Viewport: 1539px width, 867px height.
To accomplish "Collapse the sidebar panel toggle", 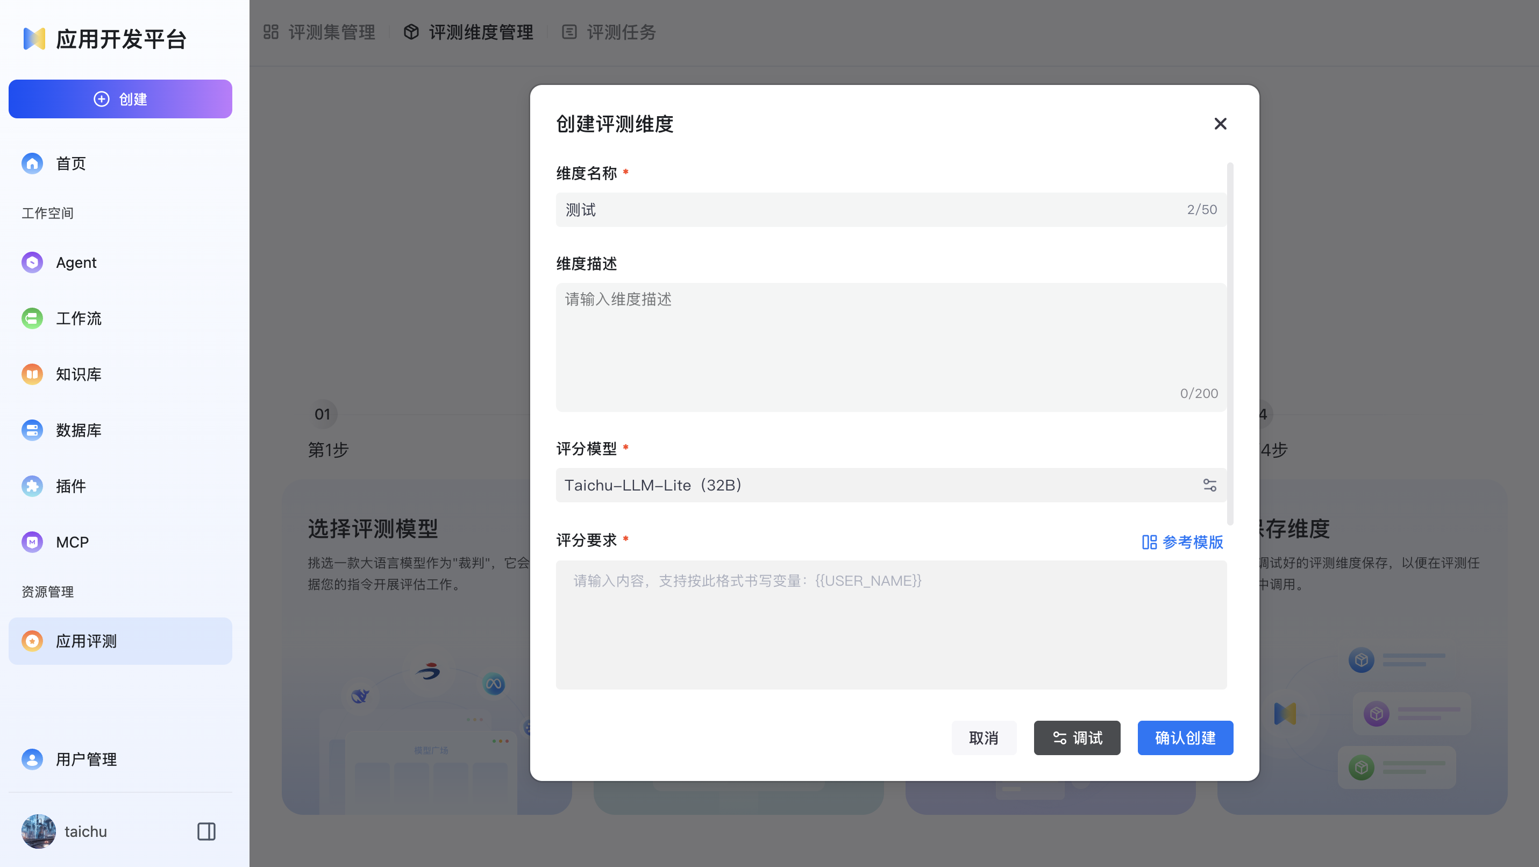I will tap(206, 831).
